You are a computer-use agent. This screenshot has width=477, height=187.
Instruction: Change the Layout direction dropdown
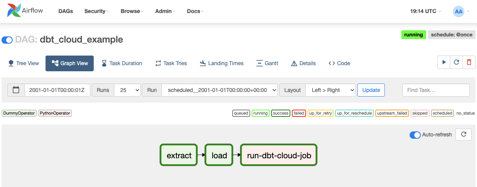click(x=330, y=90)
